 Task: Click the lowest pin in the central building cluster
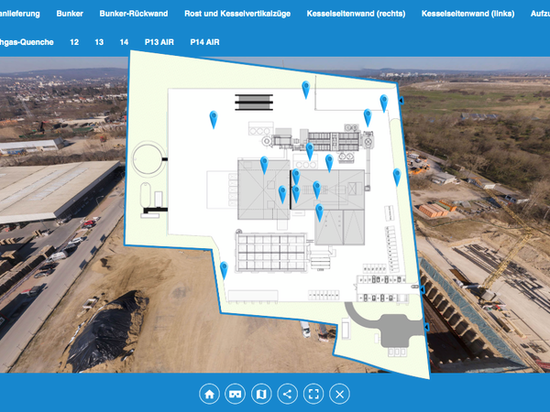pyautogui.click(x=319, y=211)
